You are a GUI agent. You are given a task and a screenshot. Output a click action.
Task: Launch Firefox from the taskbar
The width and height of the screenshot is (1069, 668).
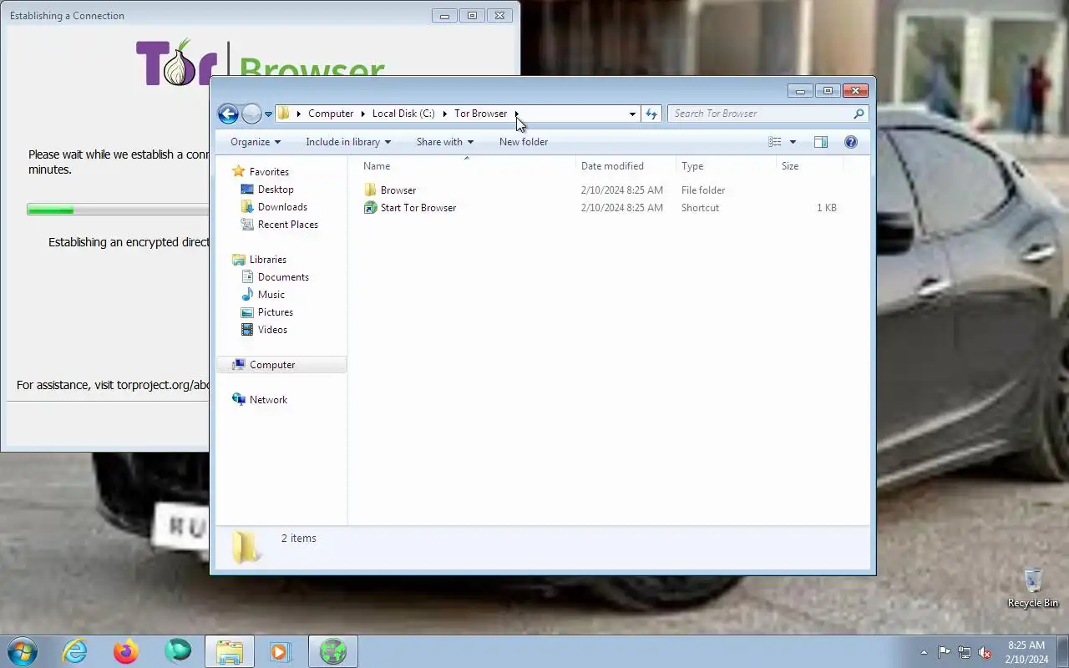point(126,651)
